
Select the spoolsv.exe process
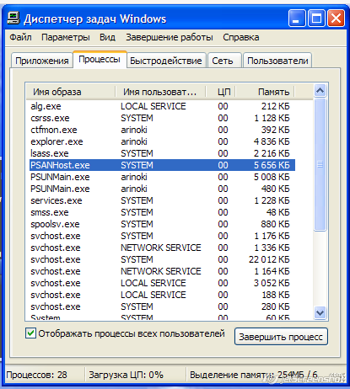(x=162, y=224)
